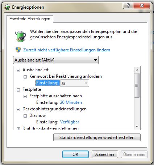Open the Ja setting dropdown
Viewport: 154px width, 165px height.
coord(75,83)
